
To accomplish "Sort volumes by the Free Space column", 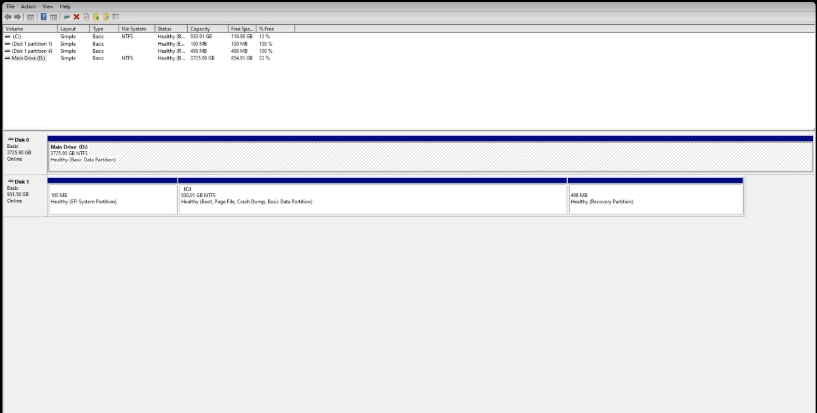I will click(242, 29).
